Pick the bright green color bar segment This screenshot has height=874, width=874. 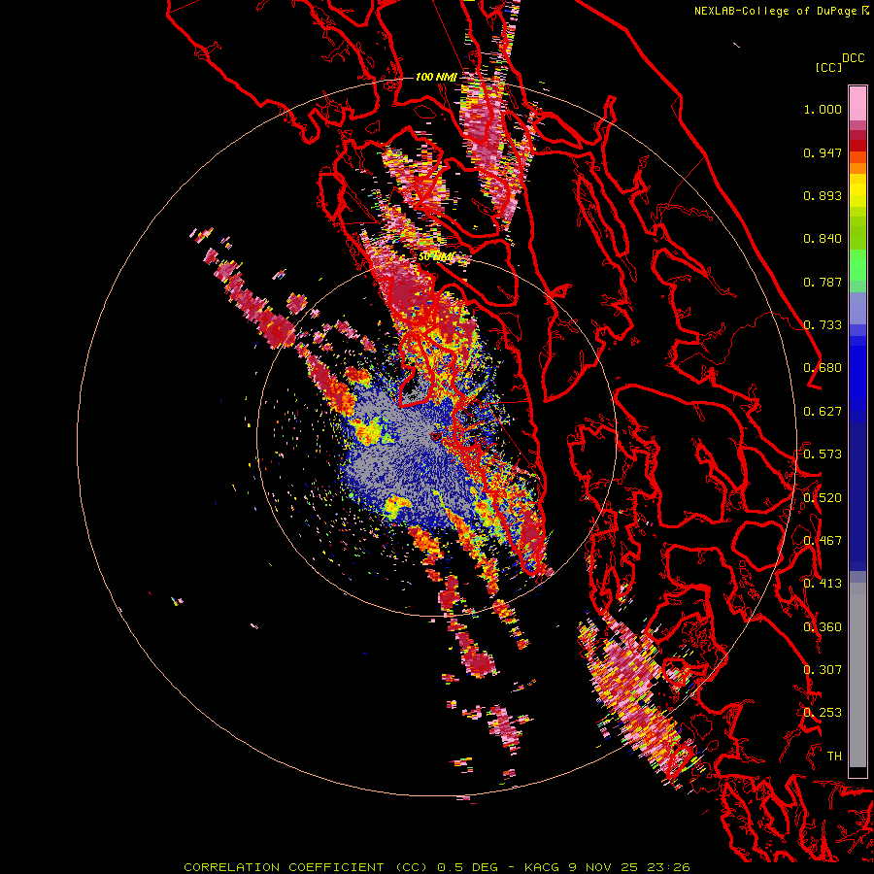pos(857,265)
